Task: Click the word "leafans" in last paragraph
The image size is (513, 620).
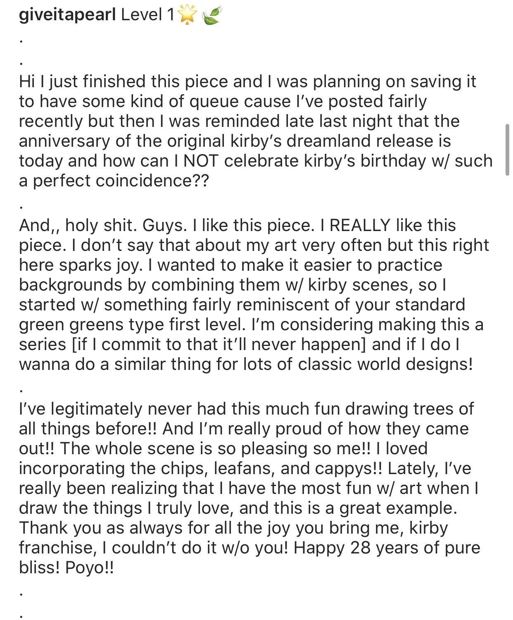Action: coord(243,468)
